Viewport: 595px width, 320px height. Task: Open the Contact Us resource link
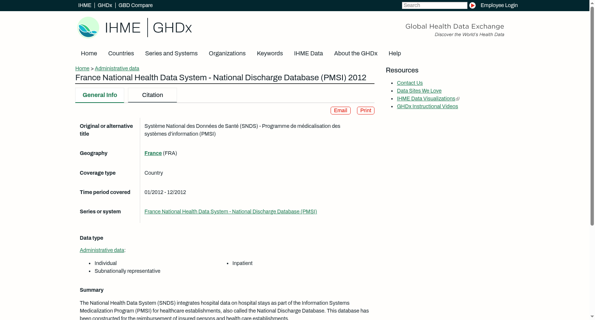click(x=410, y=83)
